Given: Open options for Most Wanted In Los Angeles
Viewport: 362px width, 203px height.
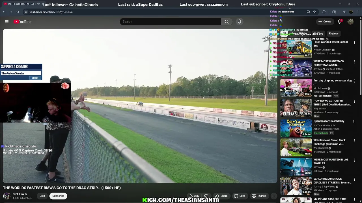Looking at the screenshot, I should point(354,160).
